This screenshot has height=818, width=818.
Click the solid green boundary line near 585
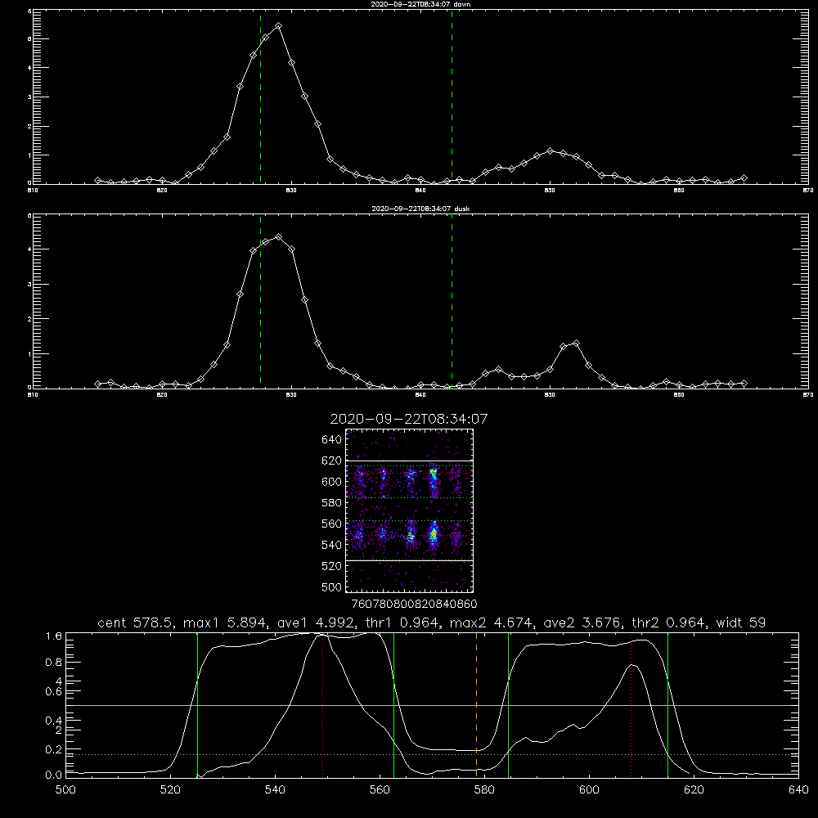click(x=508, y=704)
